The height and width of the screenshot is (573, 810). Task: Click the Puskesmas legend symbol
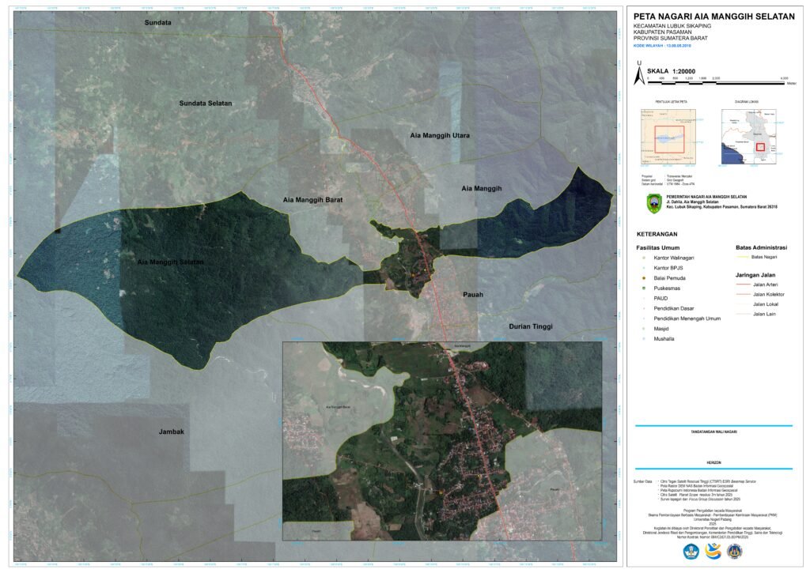(x=644, y=289)
